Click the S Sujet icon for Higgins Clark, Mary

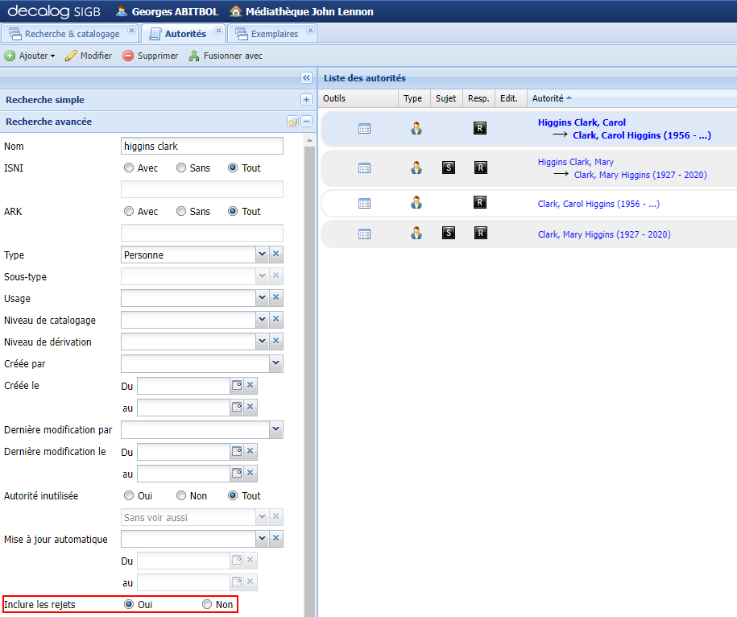(x=448, y=168)
